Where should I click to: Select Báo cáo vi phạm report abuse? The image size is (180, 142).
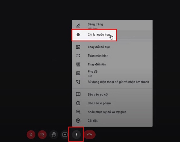[99, 103]
